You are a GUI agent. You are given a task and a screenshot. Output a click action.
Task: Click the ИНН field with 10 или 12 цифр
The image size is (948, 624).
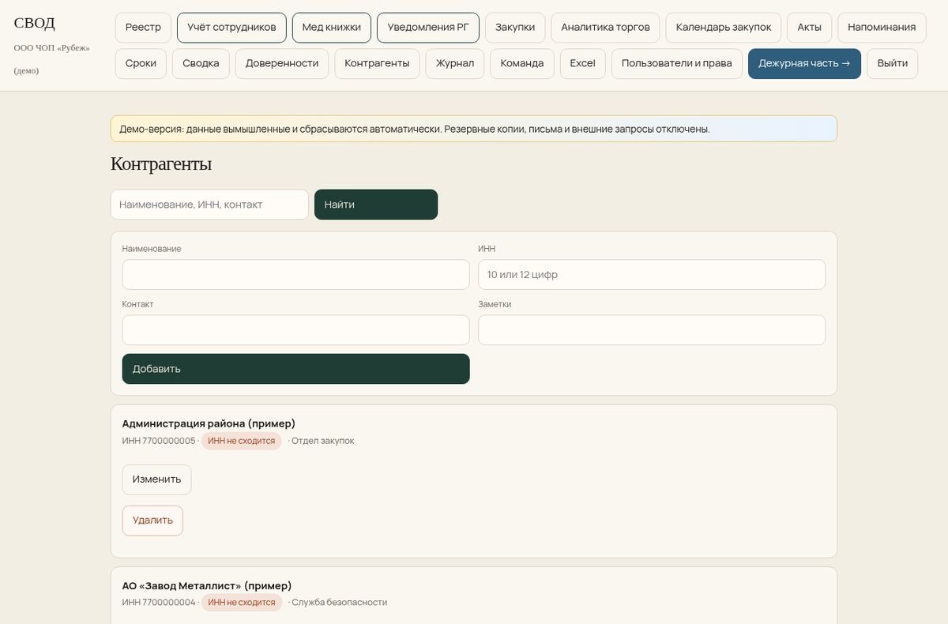point(652,275)
